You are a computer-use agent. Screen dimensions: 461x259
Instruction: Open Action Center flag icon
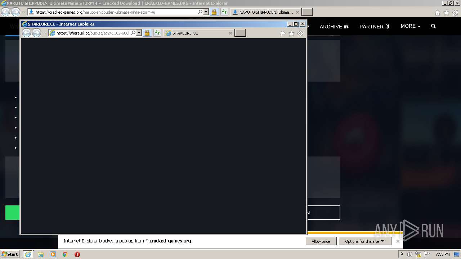tap(427, 254)
